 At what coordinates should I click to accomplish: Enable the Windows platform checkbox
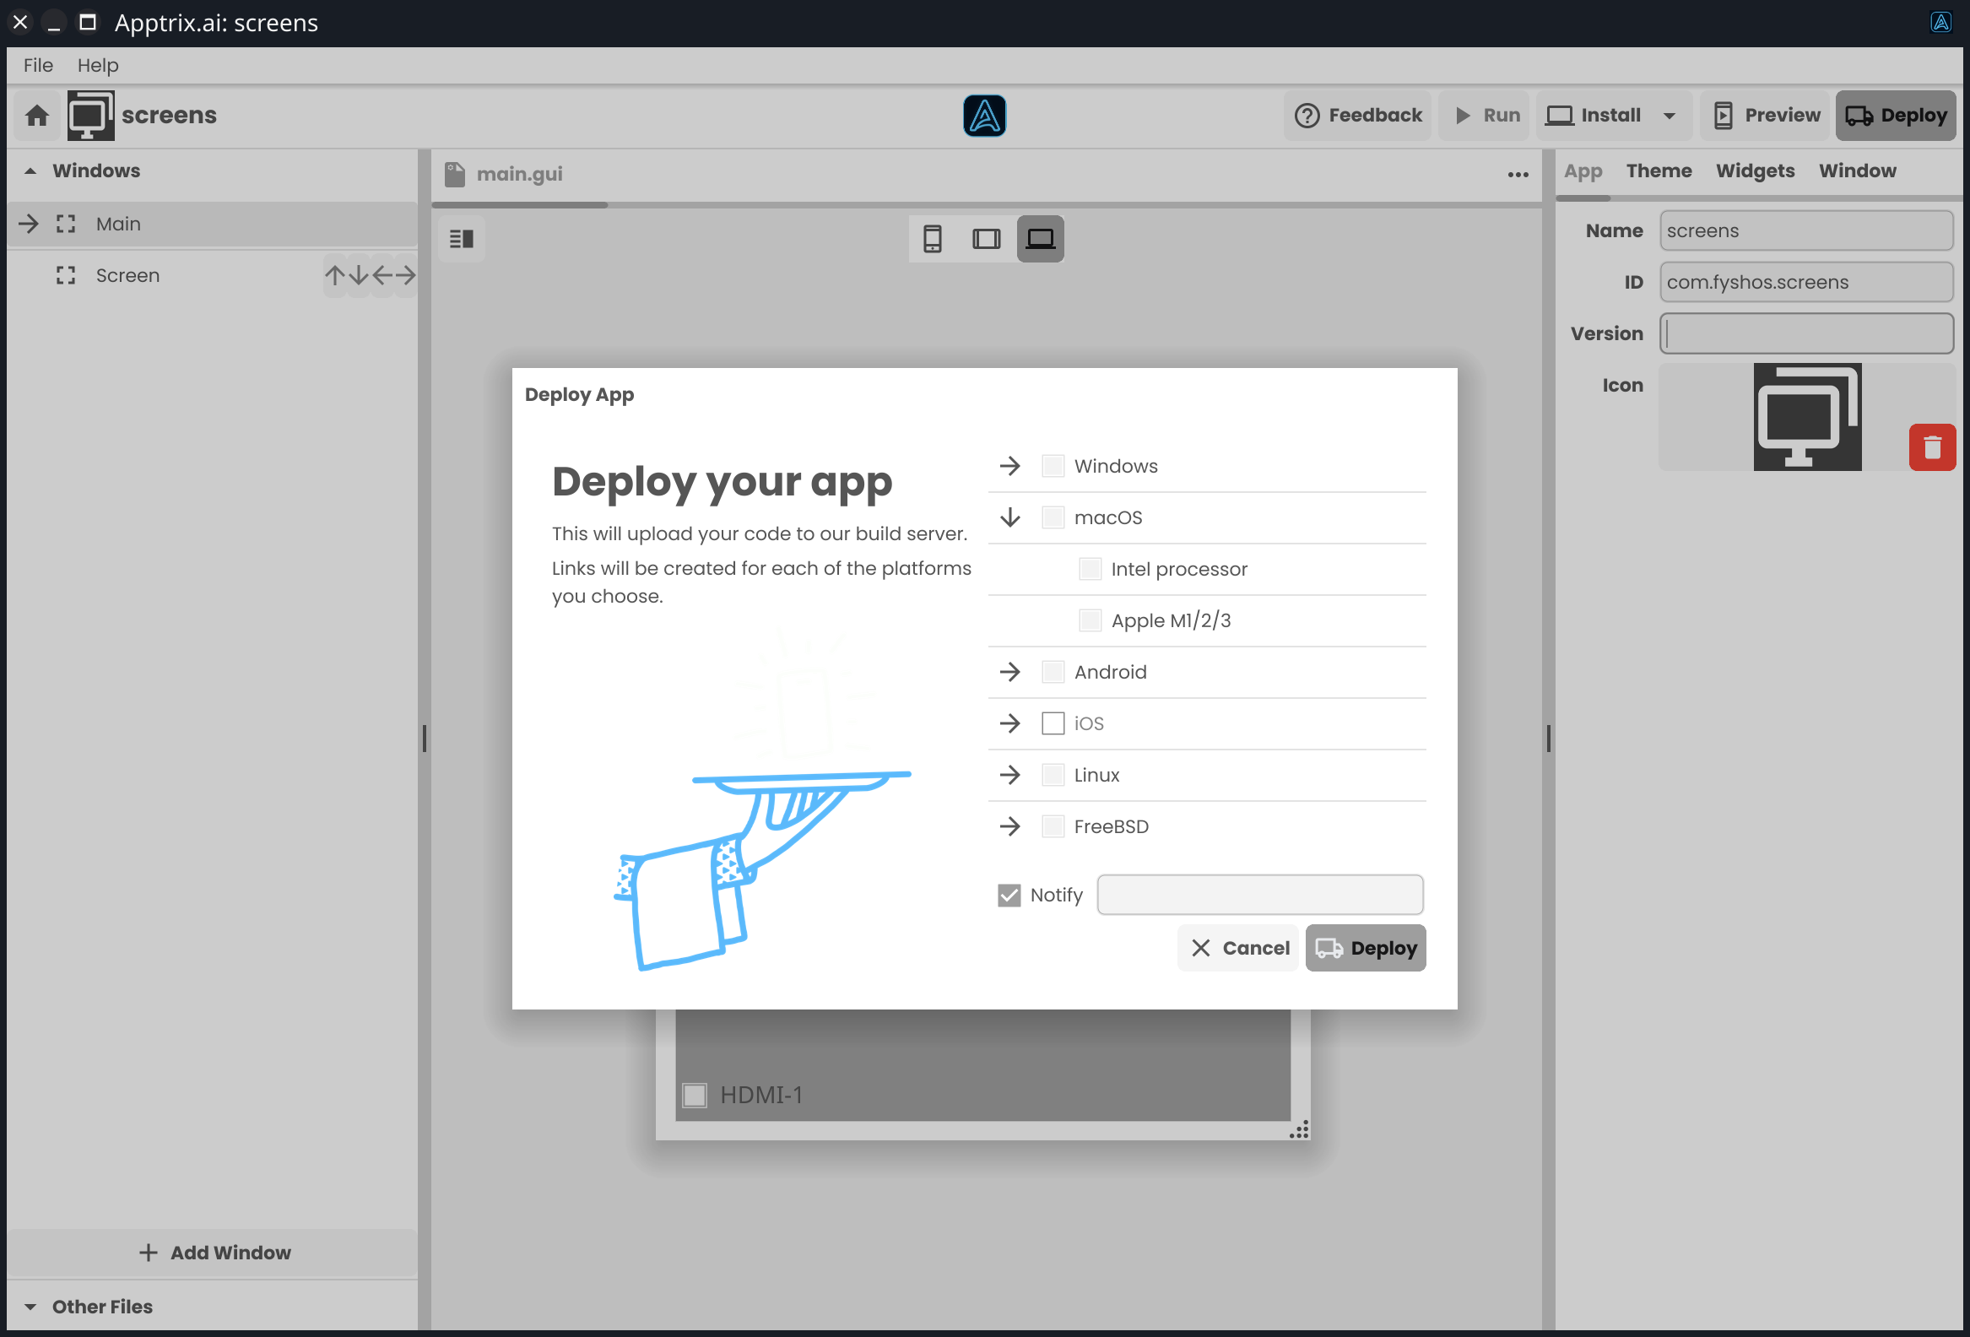(x=1053, y=465)
